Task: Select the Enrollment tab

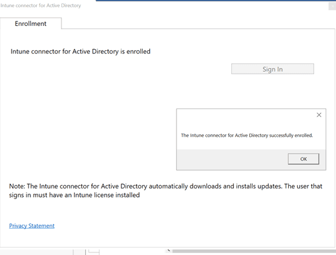Action: coord(30,23)
